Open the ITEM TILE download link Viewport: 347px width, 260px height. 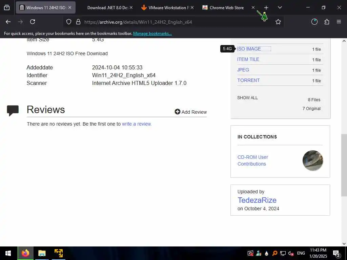(248, 59)
